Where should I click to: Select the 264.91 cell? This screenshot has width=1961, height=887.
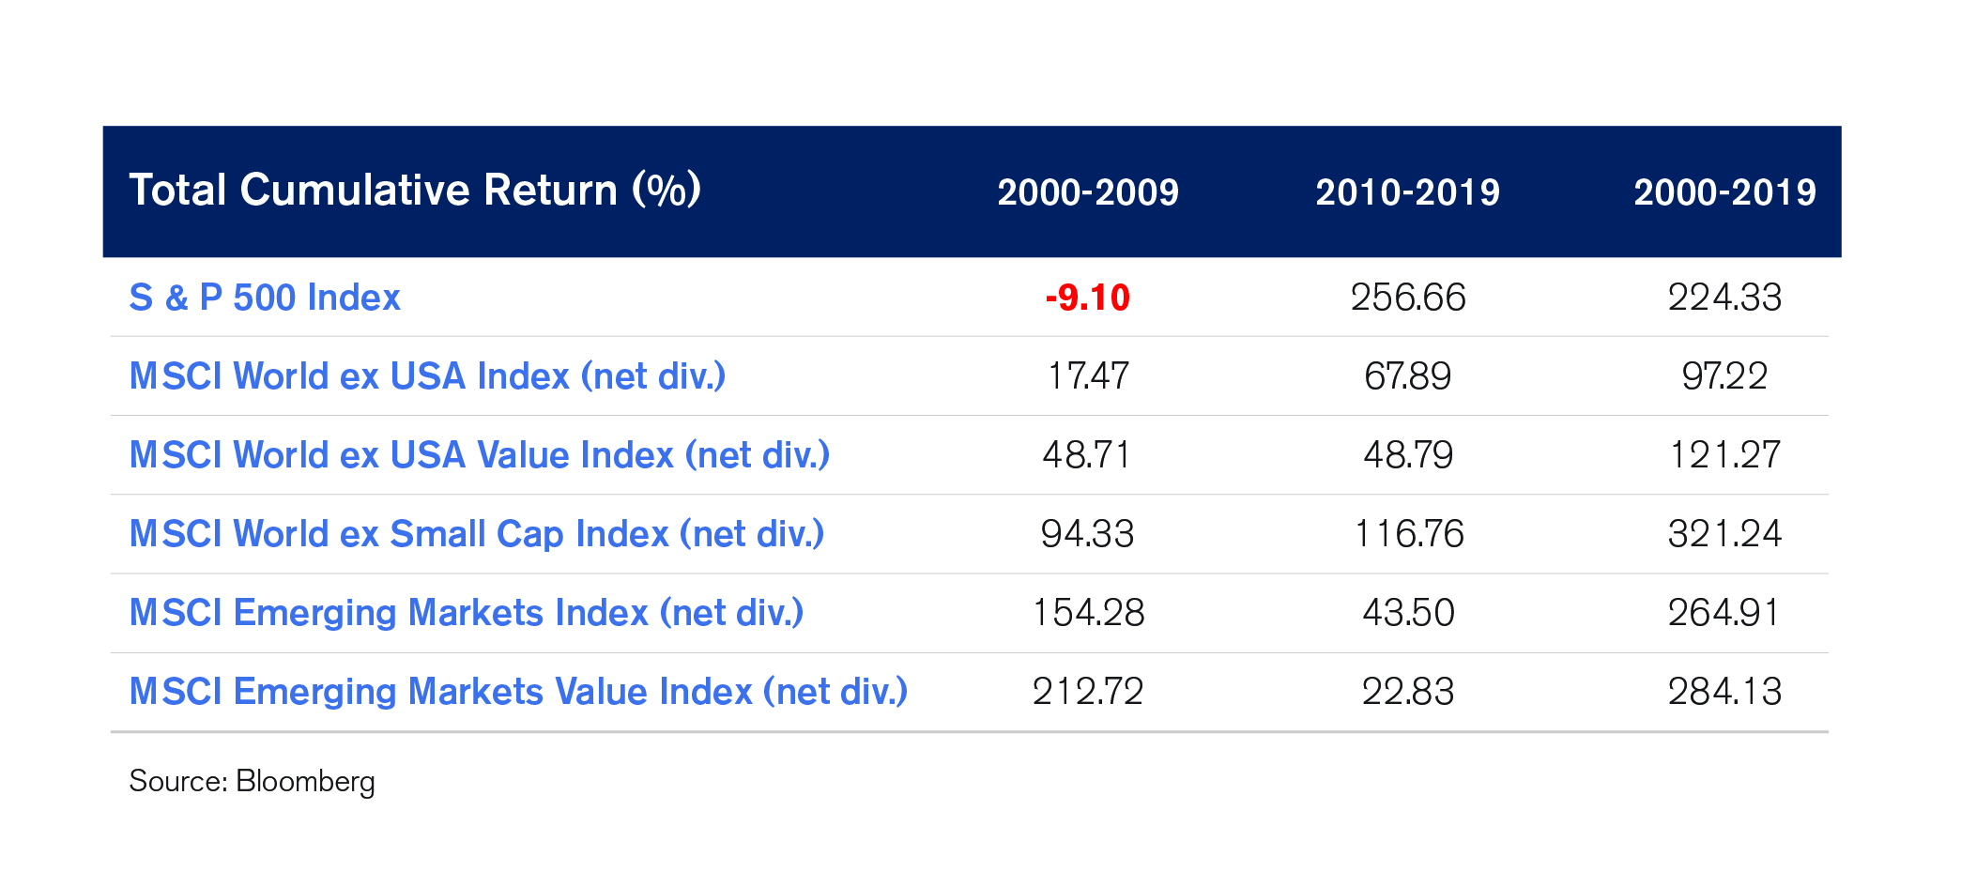1724,613
